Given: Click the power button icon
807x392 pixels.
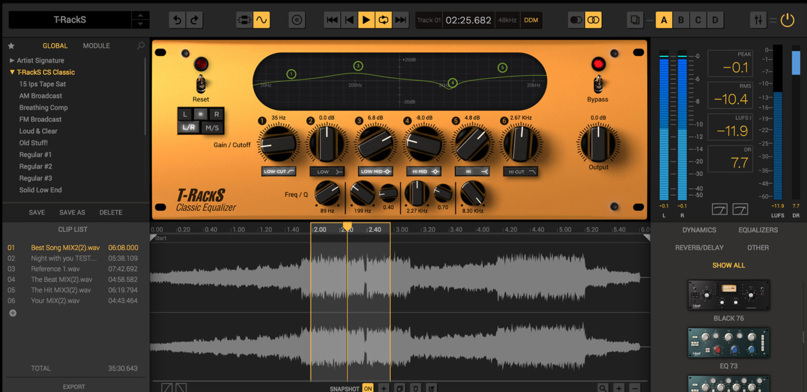Looking at the screenshot, I should 788,20.
